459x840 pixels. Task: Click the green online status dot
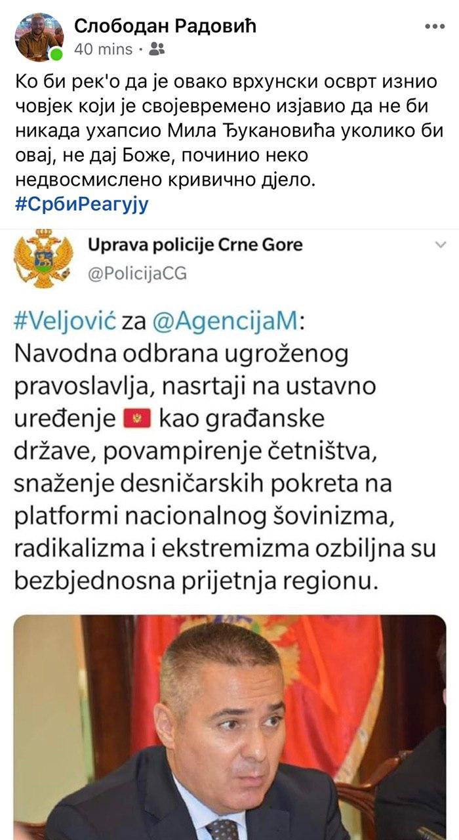point(56,54)
